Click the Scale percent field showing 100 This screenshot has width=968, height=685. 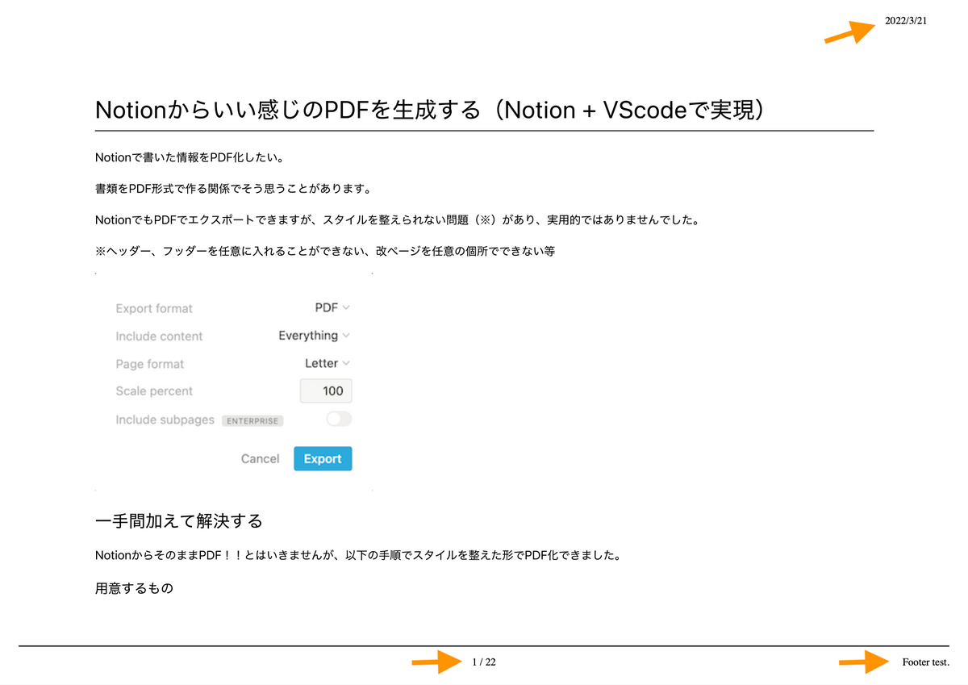point(326,391)
